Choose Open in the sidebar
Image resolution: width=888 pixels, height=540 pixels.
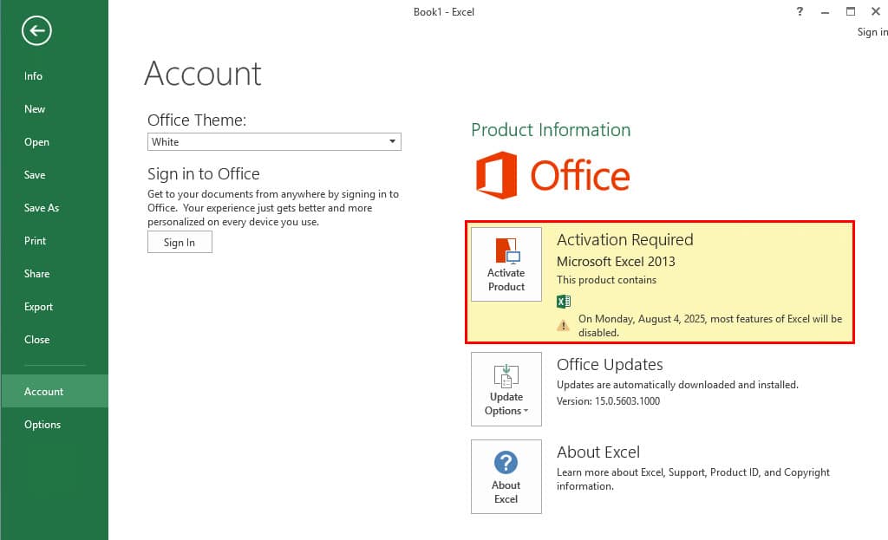pos(55,141)
